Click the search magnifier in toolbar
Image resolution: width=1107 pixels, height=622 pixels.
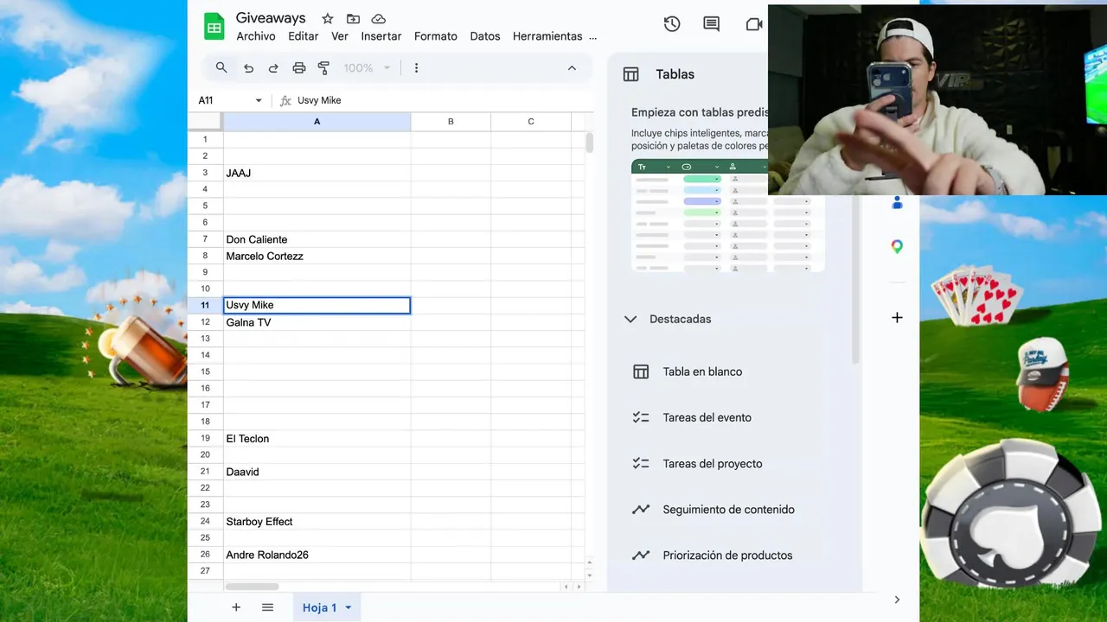221,67
